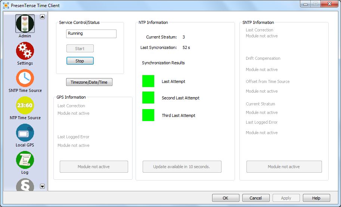Click the sidebar scroll down arrow

[x=43, y=186]
